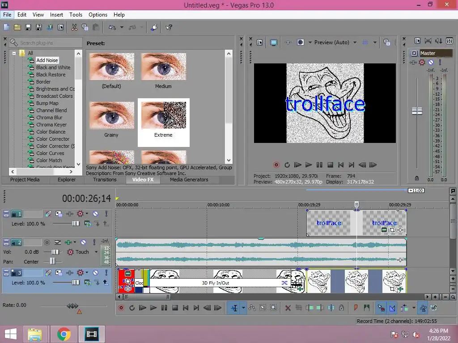Open the Undo history dropdown arrow

(122, 27)
